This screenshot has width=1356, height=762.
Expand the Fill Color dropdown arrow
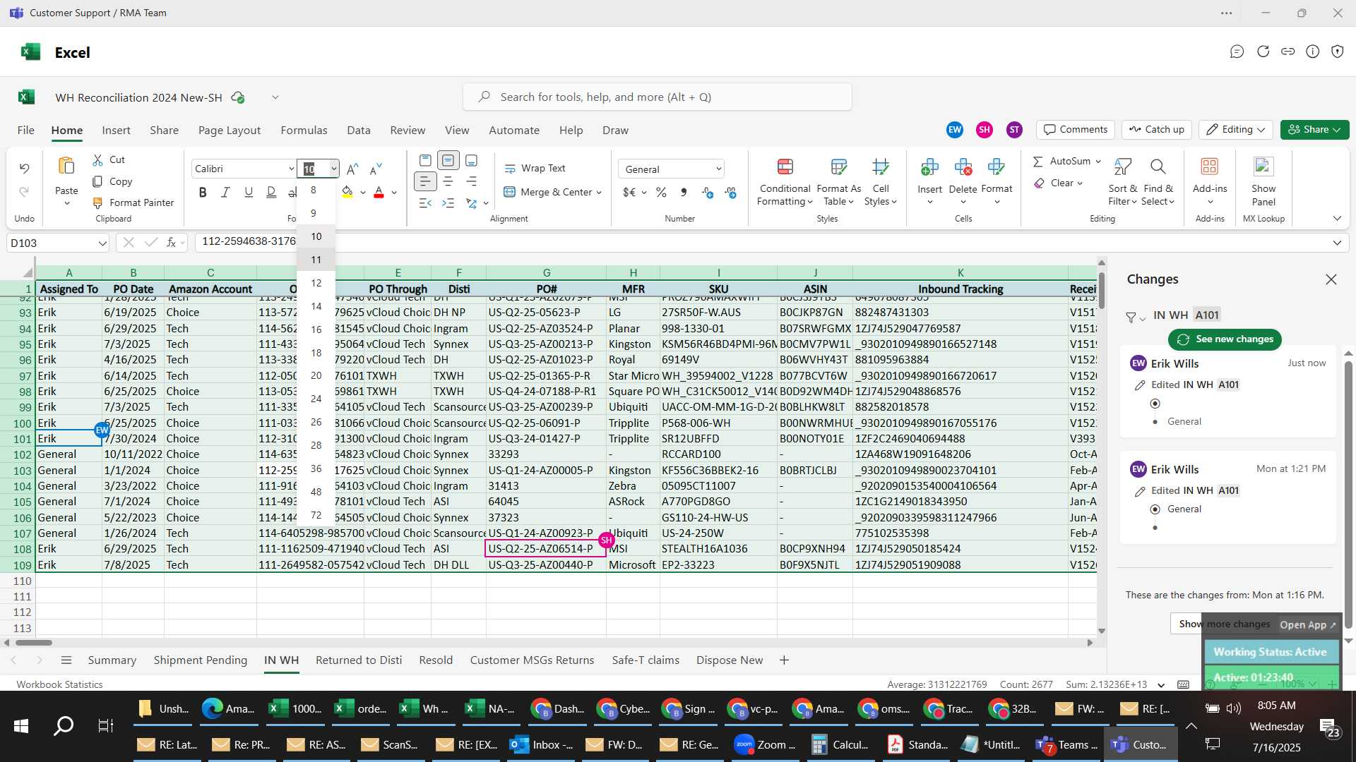[x=363, y=193]
